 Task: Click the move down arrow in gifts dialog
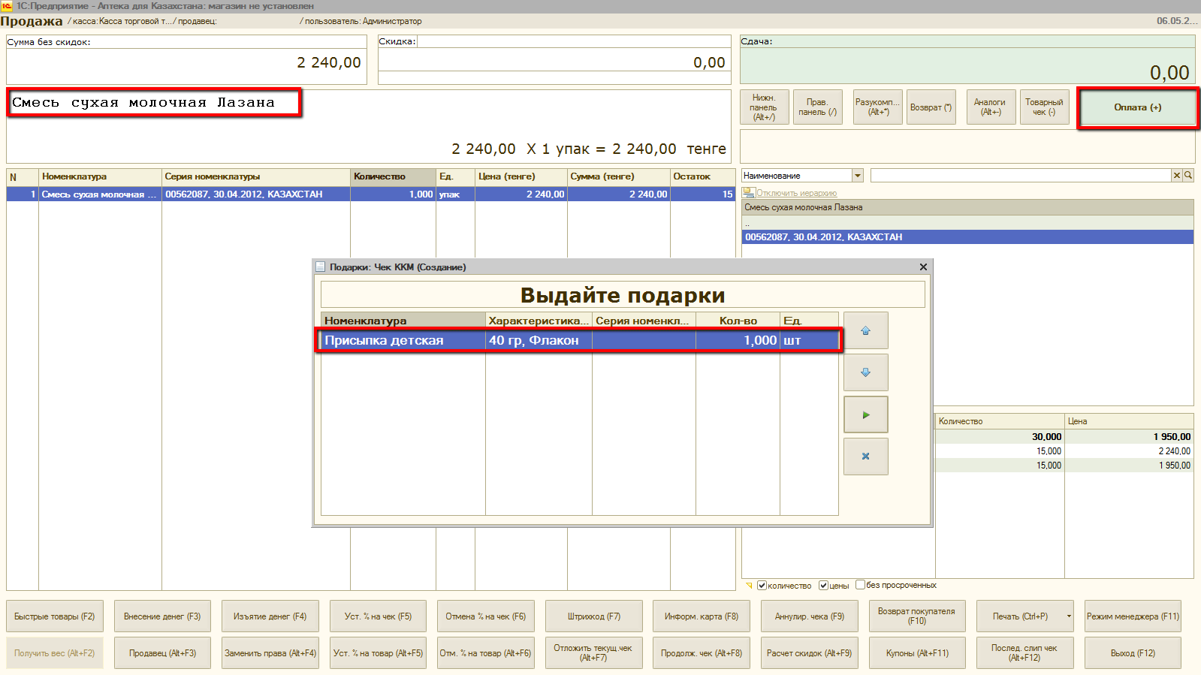point(865,372)
